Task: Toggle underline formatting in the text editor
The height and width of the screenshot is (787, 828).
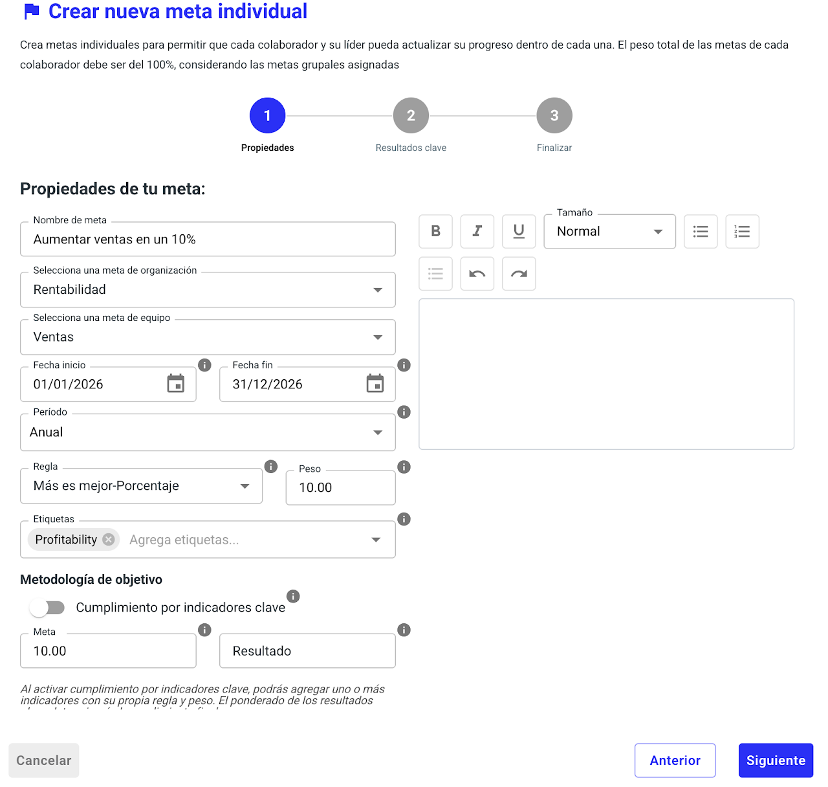Action: tap(519, 231)
